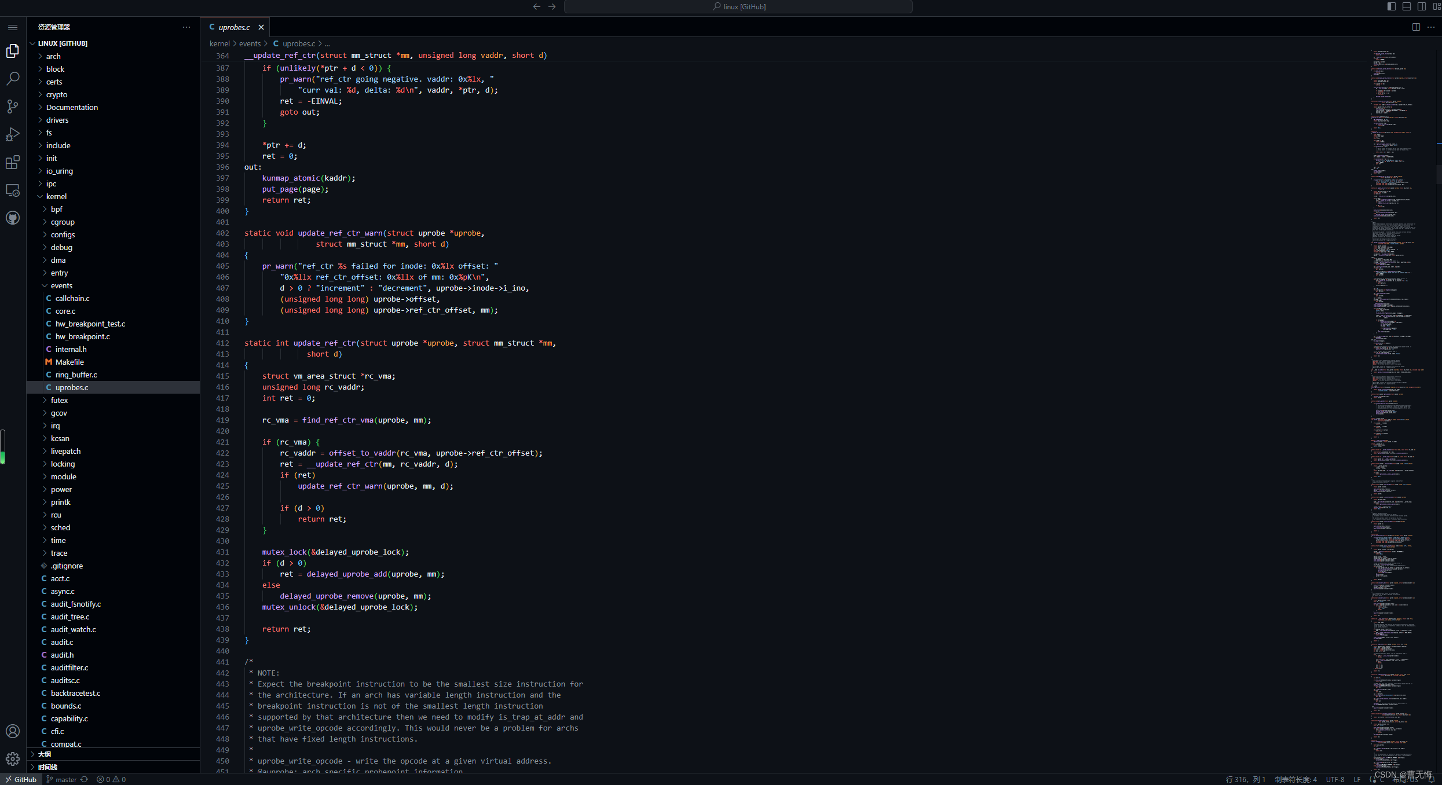Open the Accounts menu icon
The width and height of the screenshot is (1442, 785).
tap(13, 731)
